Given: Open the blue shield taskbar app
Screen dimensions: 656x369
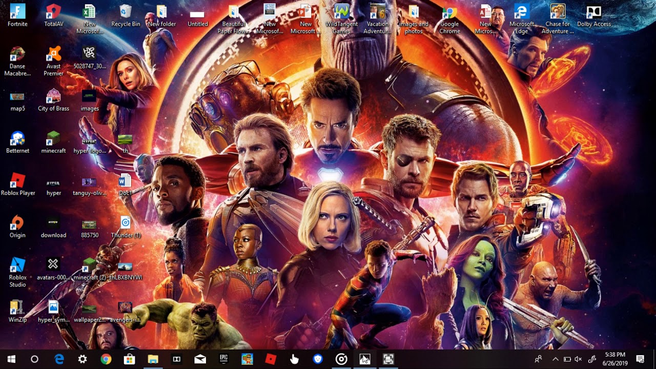Looking at the screenshot, I should (318, 359).
